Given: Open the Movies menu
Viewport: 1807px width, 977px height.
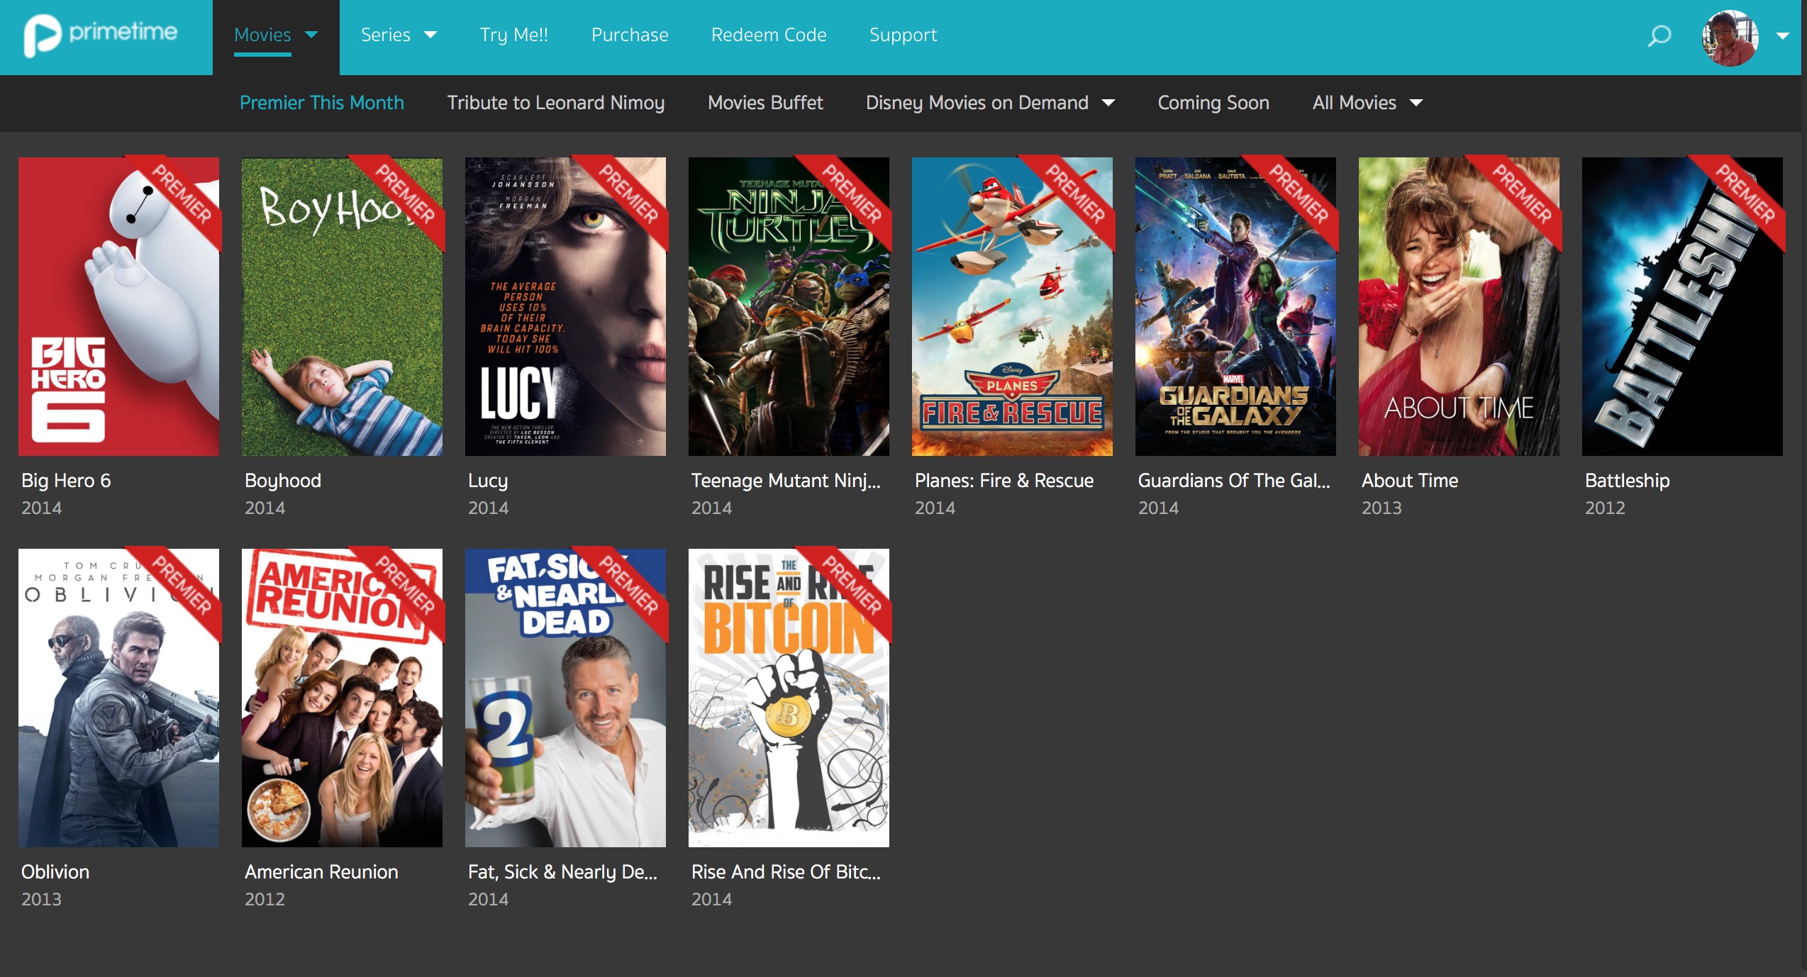Looking at the screenshot, I should pos(262,35).
